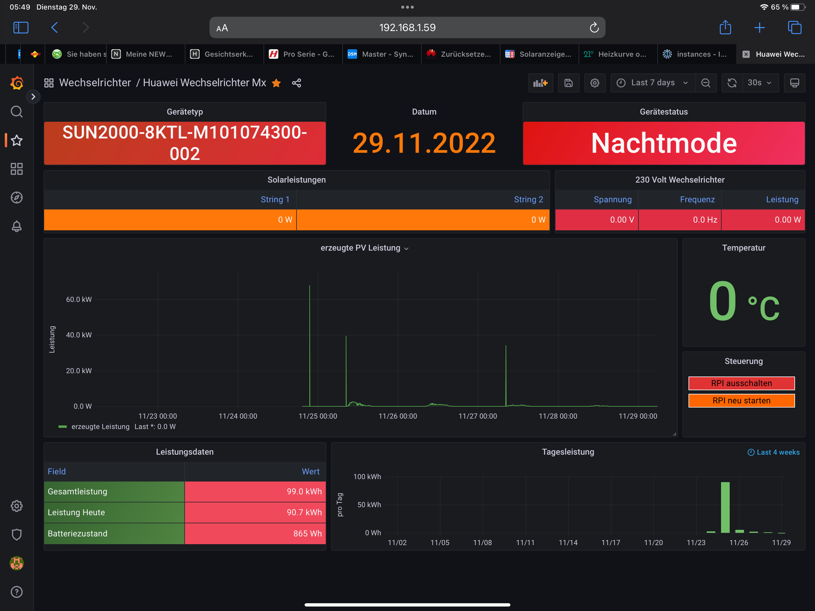The height and width of the screenshot is (611, 815).
Task: Open the Alerting bell icon
Action: 17,226
